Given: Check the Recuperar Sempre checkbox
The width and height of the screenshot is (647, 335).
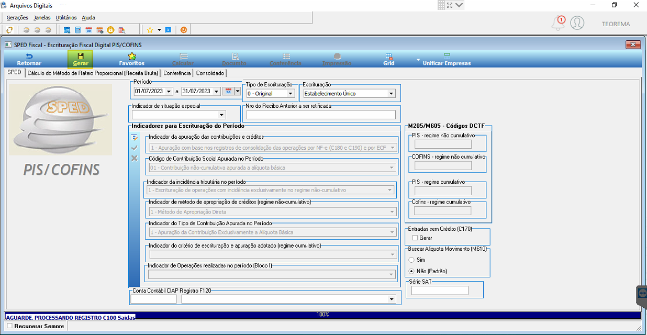Looking at the screenshot, I should coord(9,326).
